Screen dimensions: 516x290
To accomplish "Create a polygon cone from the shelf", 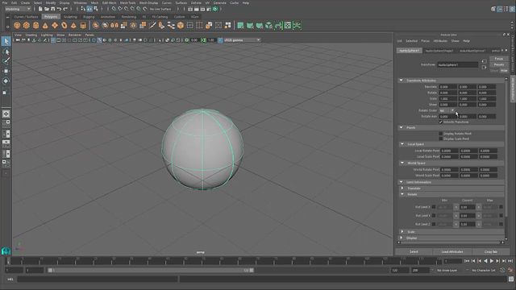I will point(45,25).
